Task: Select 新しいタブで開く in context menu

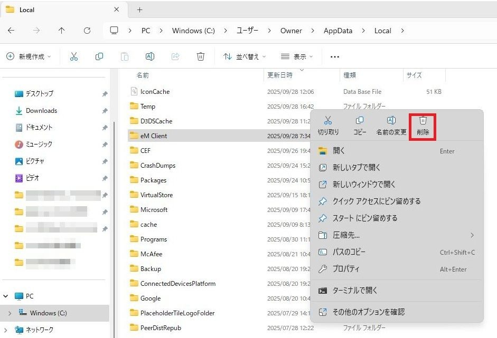Action: click(x=357, y=168)
